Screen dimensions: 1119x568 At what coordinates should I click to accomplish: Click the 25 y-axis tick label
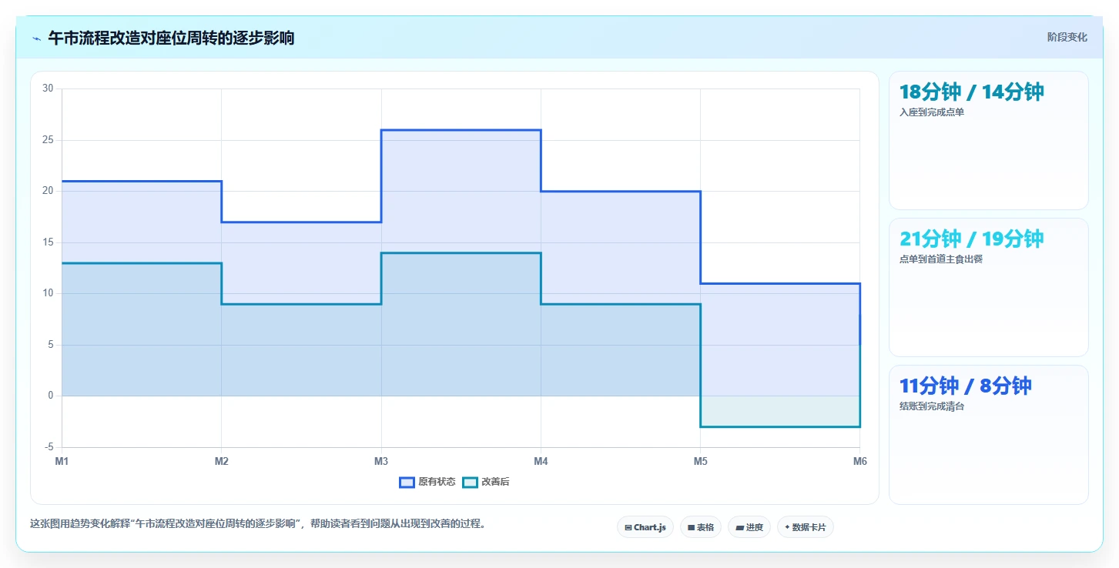(x=48, y=140)
